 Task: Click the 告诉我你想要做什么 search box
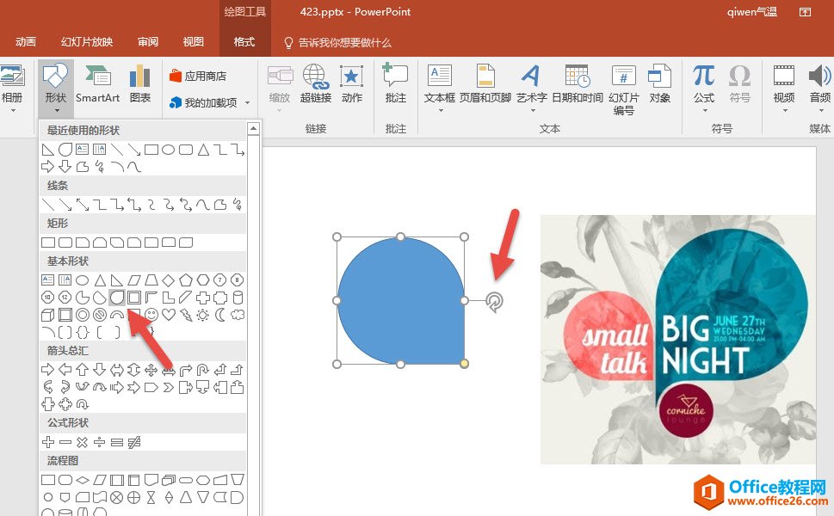click(x=344, y=42)
